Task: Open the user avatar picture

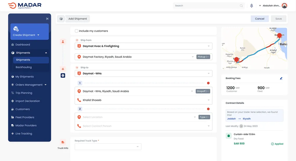Action: (284, 6)
